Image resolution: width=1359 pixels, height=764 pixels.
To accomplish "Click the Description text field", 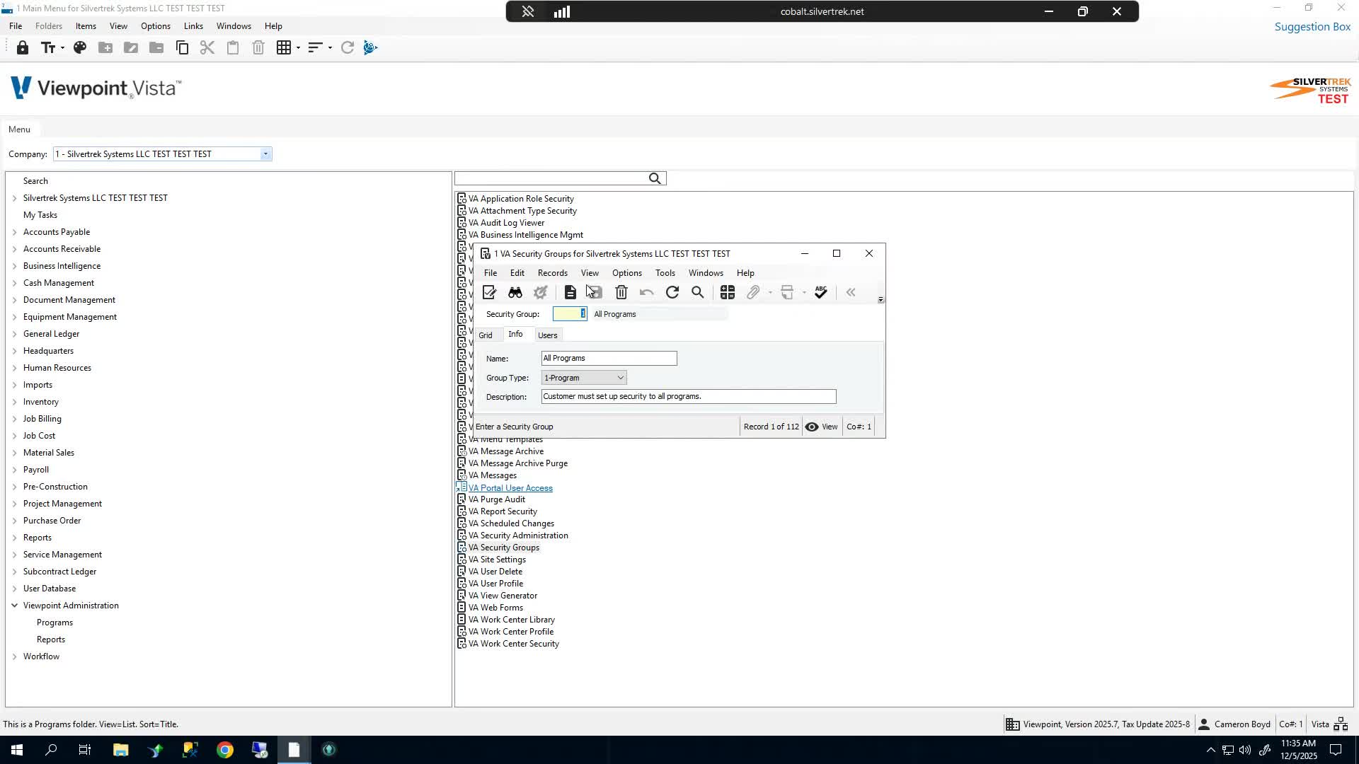I will 689,397.
